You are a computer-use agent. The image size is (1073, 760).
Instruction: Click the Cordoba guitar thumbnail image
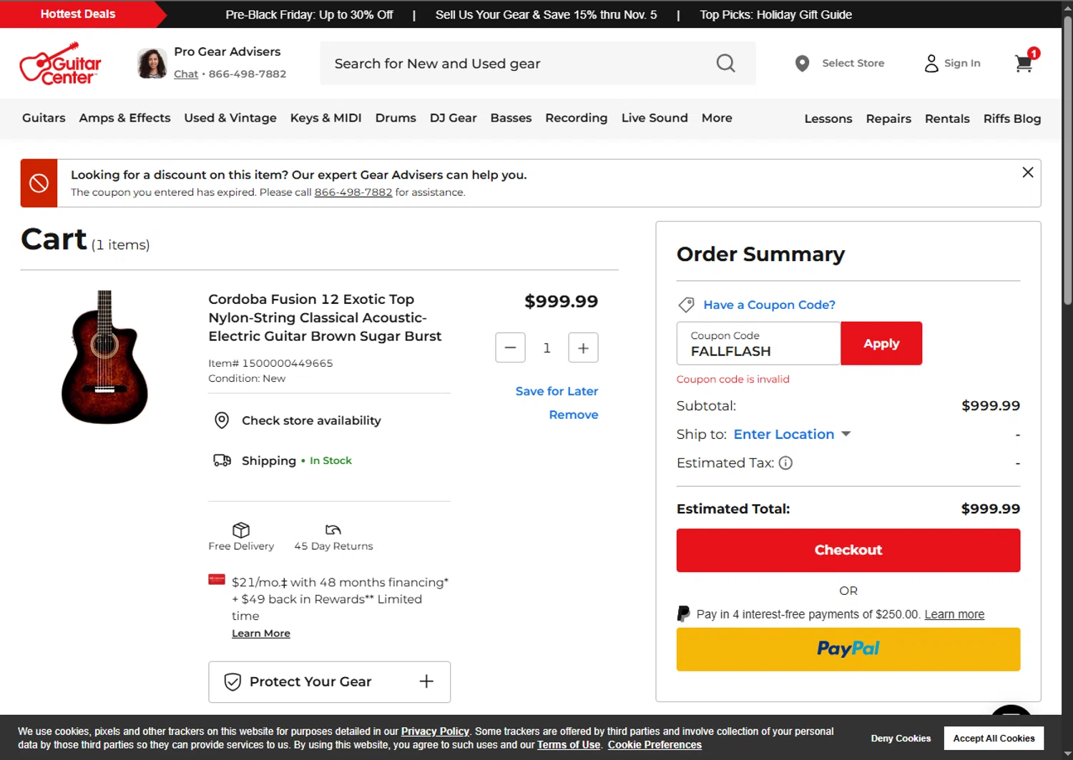(104, 357)
